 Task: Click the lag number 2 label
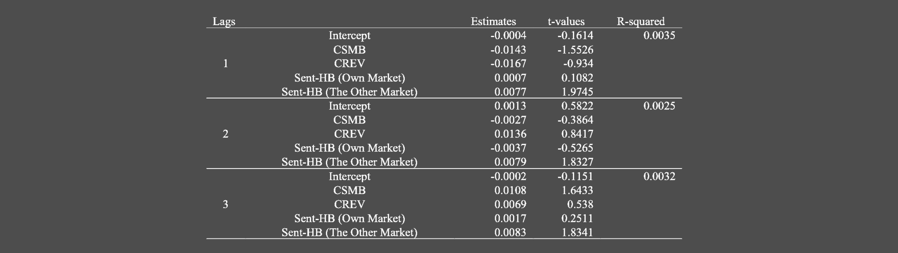[x=225, y=134]
